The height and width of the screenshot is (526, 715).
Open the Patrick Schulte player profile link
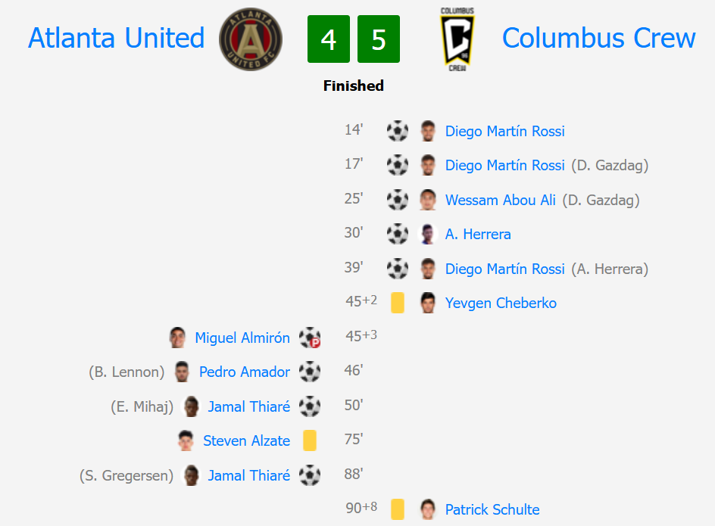tap(492, 509)
